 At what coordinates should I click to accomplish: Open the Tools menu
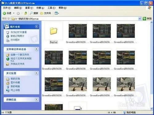(x=51, y=8)
